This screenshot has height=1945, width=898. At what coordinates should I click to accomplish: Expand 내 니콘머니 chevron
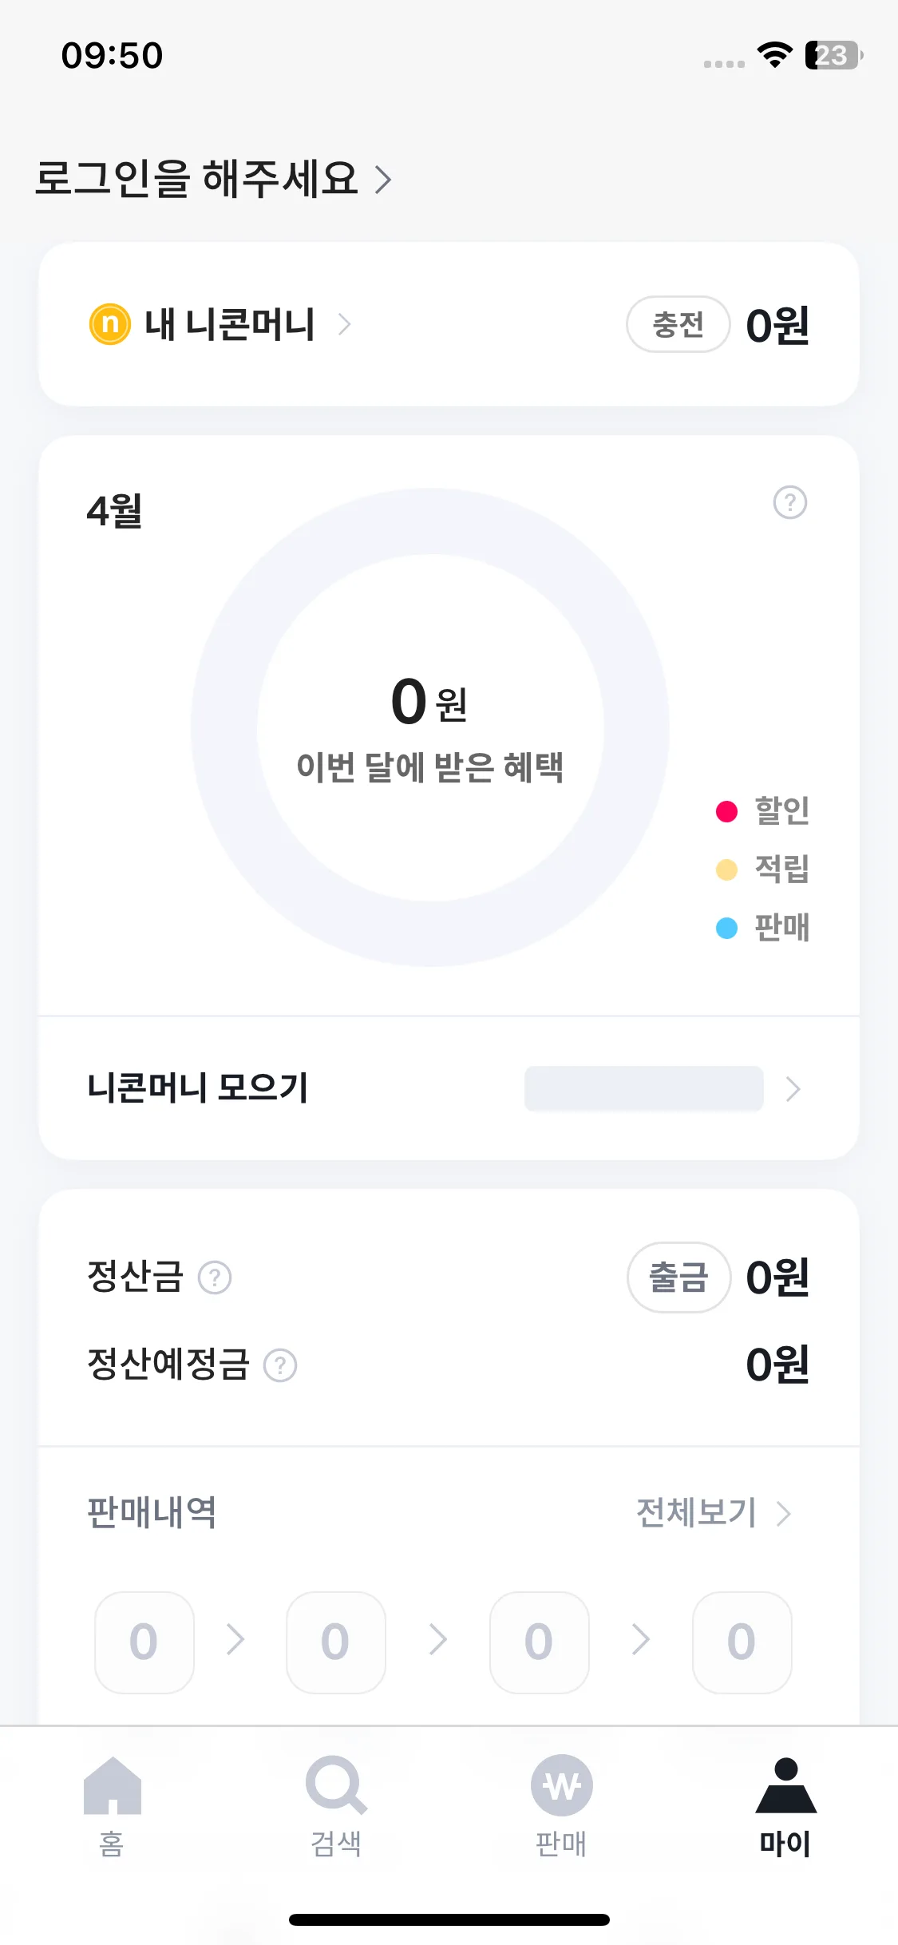pos(344,324)
